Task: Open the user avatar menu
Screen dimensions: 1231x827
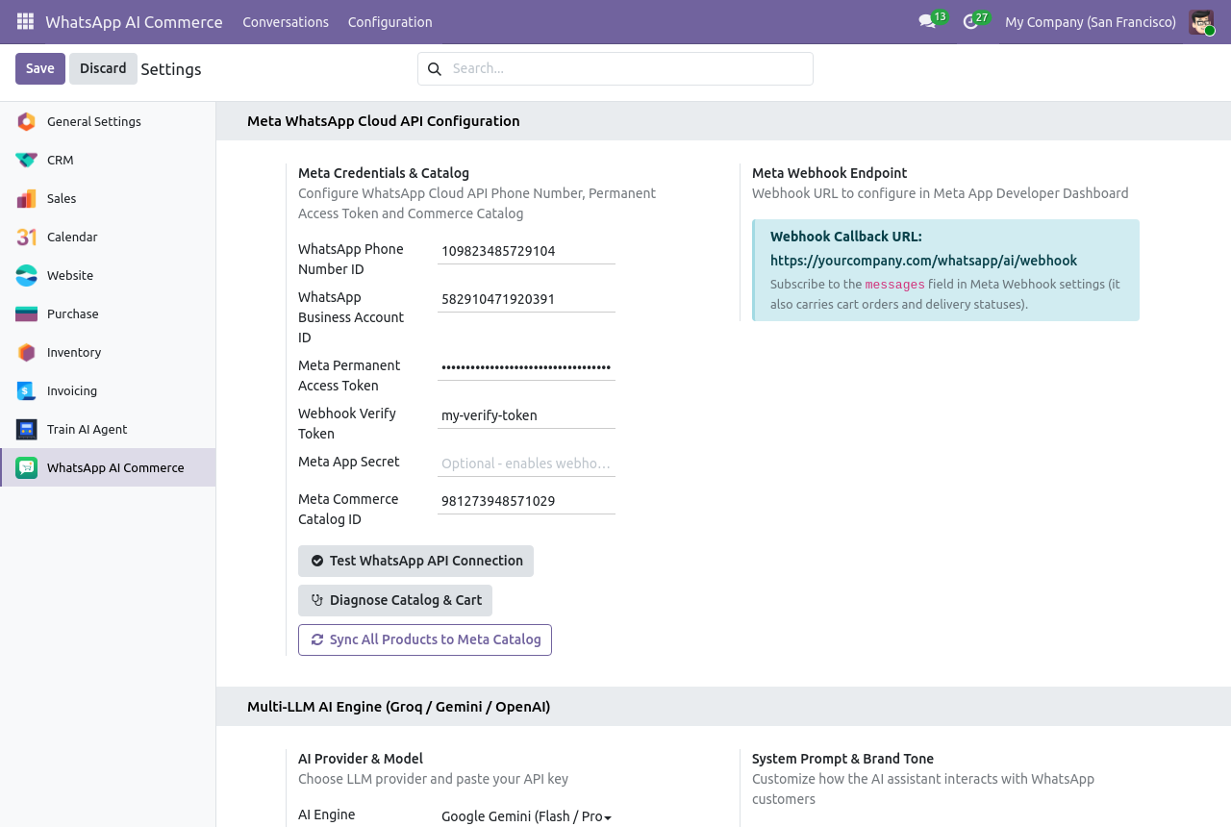Action: 1201,22
